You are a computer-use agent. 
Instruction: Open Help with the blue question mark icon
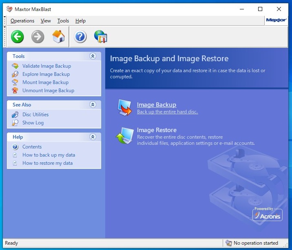(x=80, y=37)
